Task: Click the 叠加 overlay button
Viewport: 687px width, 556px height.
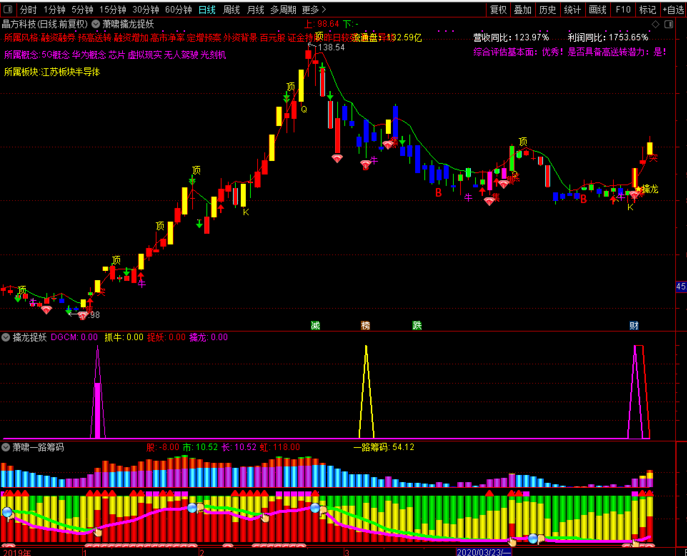Action: [x=523, y=10]
